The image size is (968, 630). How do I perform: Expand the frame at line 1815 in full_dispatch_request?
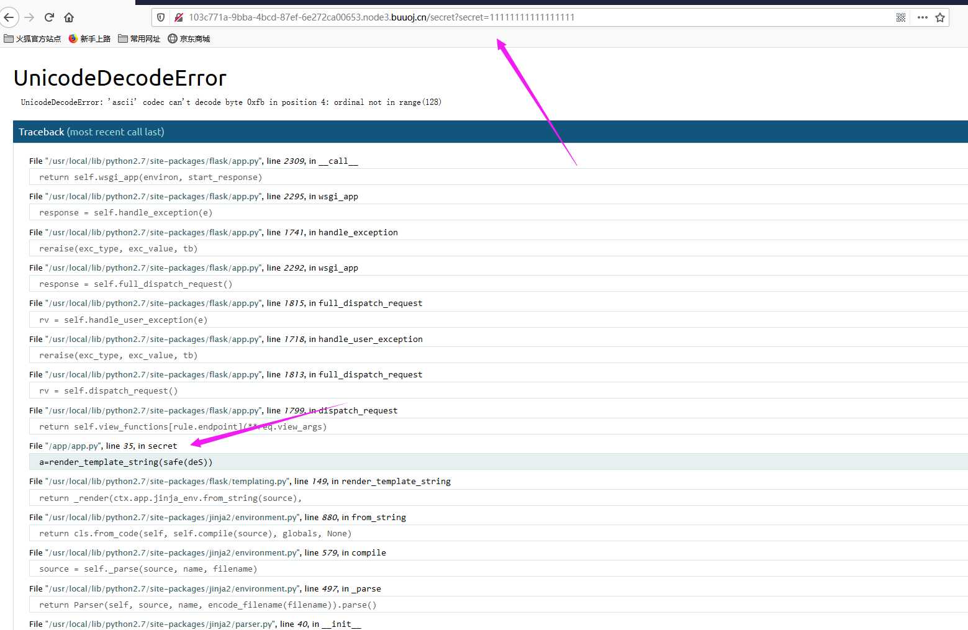[225, 303]
